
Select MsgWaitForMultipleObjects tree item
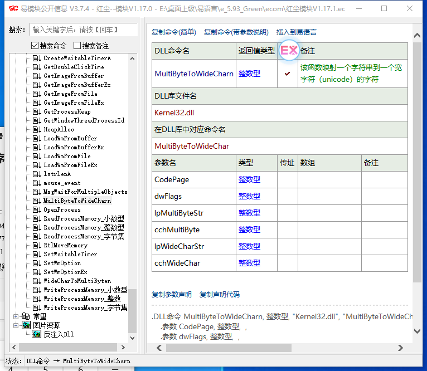pos(85,192)
